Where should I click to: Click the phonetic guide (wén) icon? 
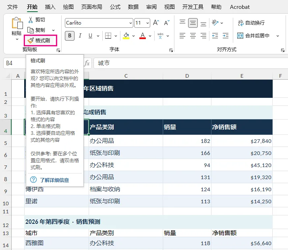click(160, 35)
